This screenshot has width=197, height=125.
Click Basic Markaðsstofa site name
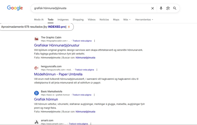pyautogui.click(x=51, y=92)
